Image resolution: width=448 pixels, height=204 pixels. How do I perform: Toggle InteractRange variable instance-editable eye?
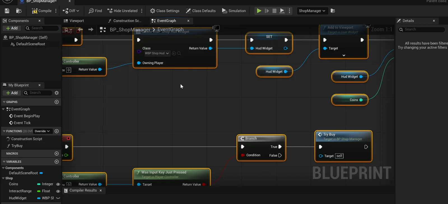tap(58, 191)
